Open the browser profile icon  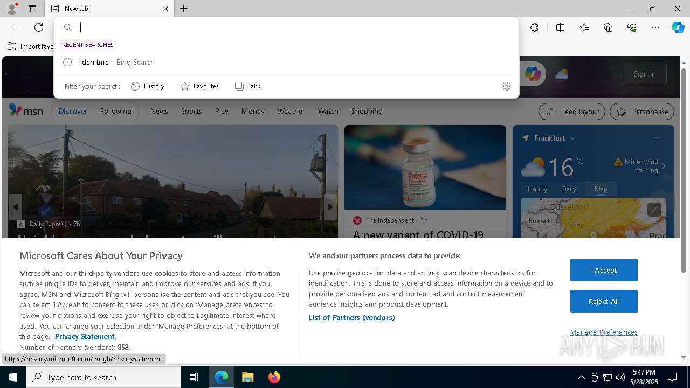pos(11,9)
